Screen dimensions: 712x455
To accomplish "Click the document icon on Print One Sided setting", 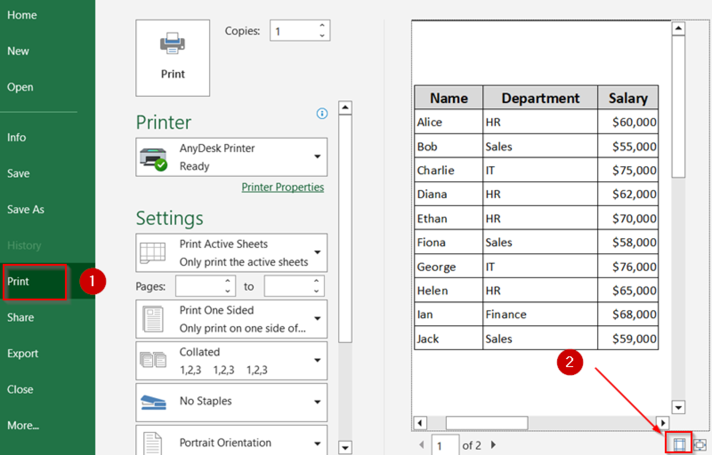I will 153,319.
